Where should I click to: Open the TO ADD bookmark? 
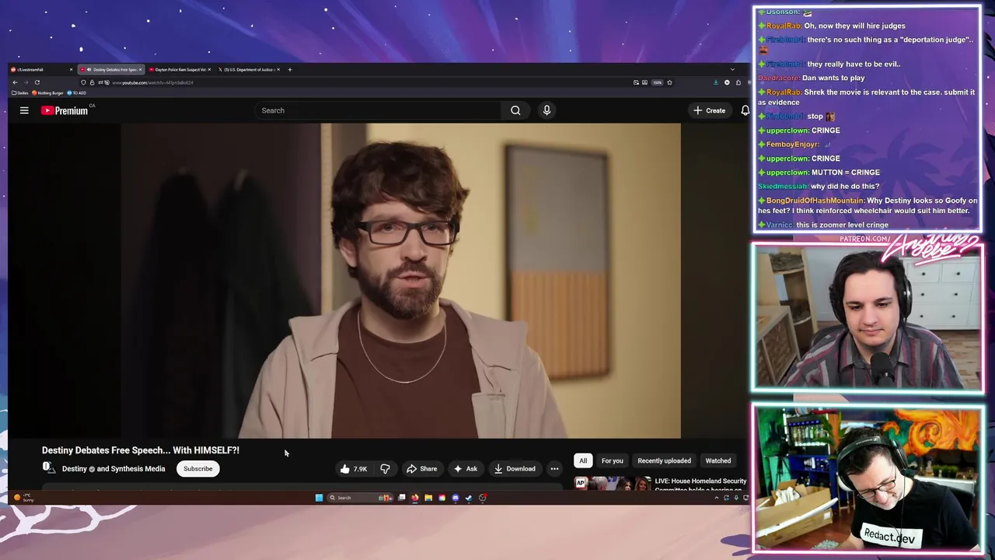point(77,93)
